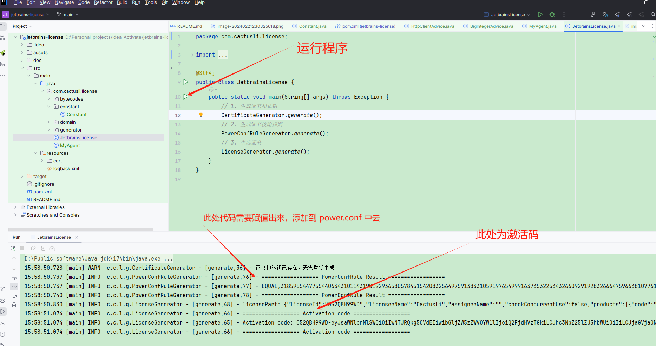Open the Navigate menu
The width and height of the screenshot is (656, 346).
[64, 2]
